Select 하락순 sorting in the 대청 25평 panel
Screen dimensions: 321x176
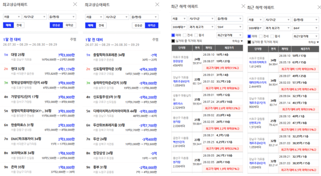pyautogui.click(x=69, y=25)
